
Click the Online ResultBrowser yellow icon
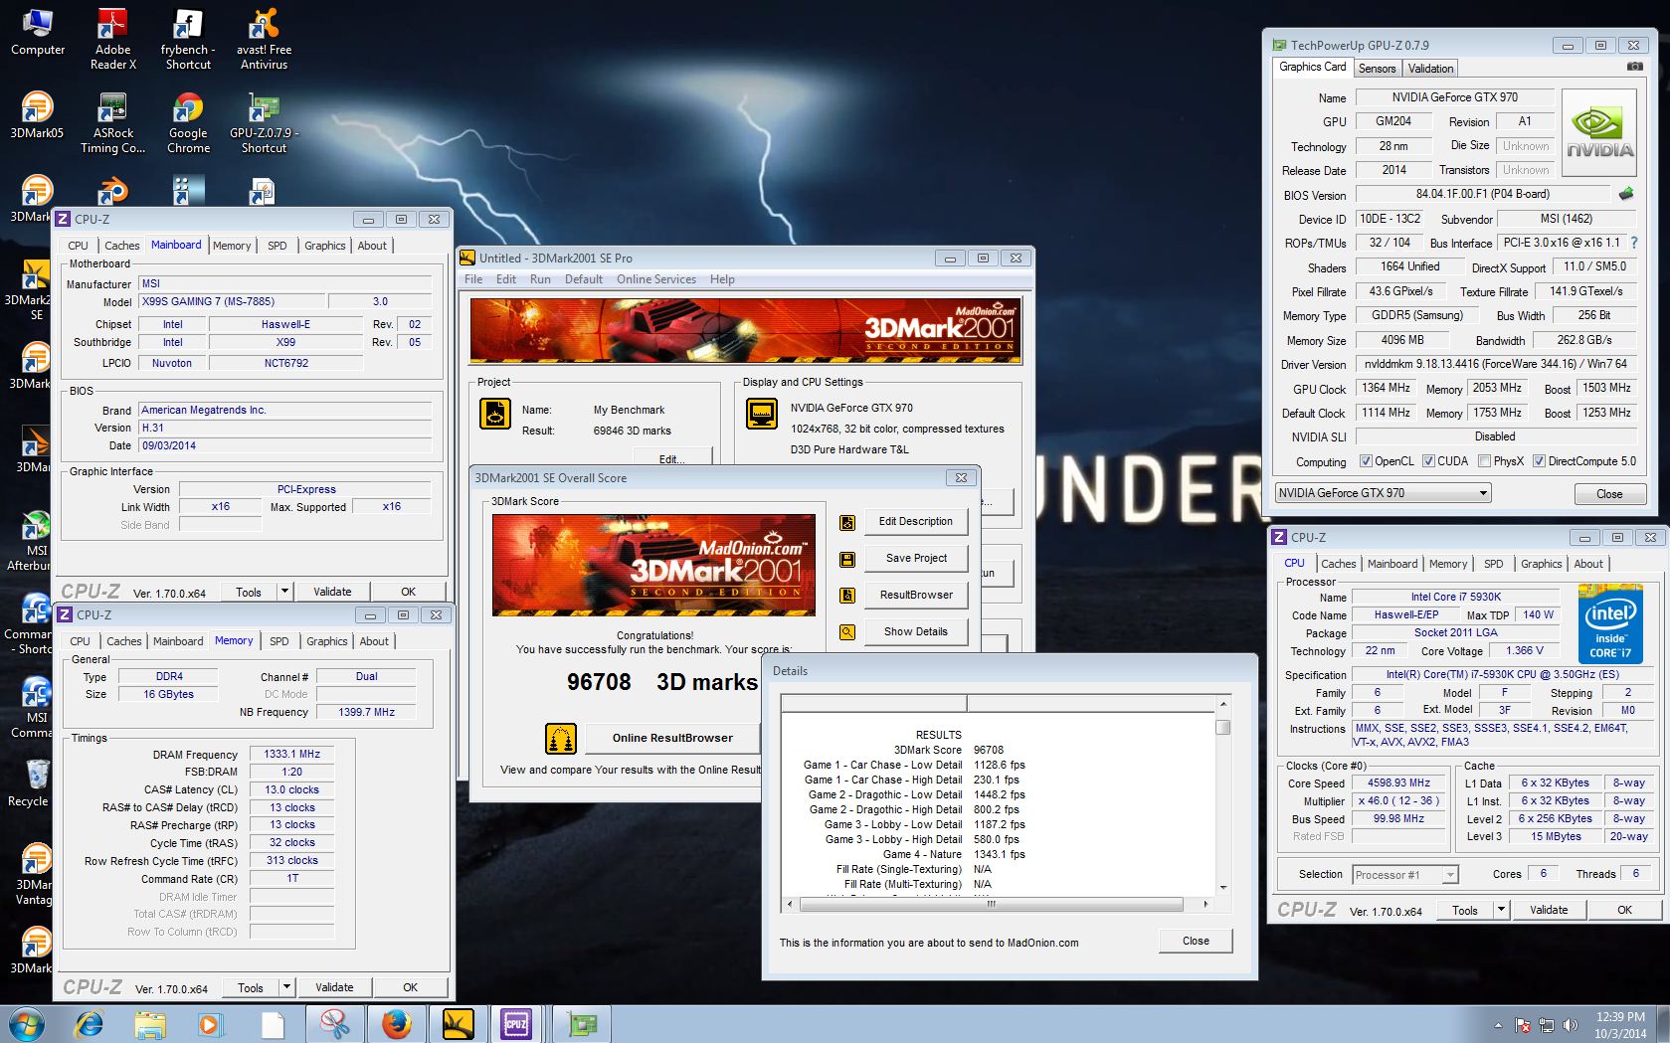(x=561, y=739)
